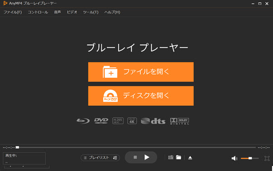Viewport: 273px width, 171px height.
Task: Open the snapshot folder icon
Action: pyautogui.click(x=179, y=157)
